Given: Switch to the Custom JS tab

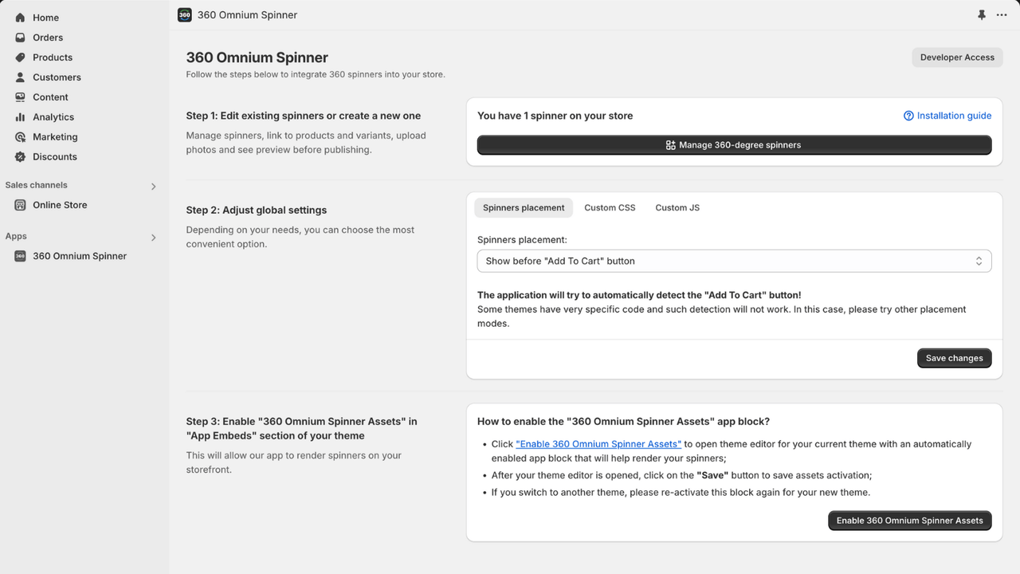Looking at the screenshot, I should (x=677, y=207).
